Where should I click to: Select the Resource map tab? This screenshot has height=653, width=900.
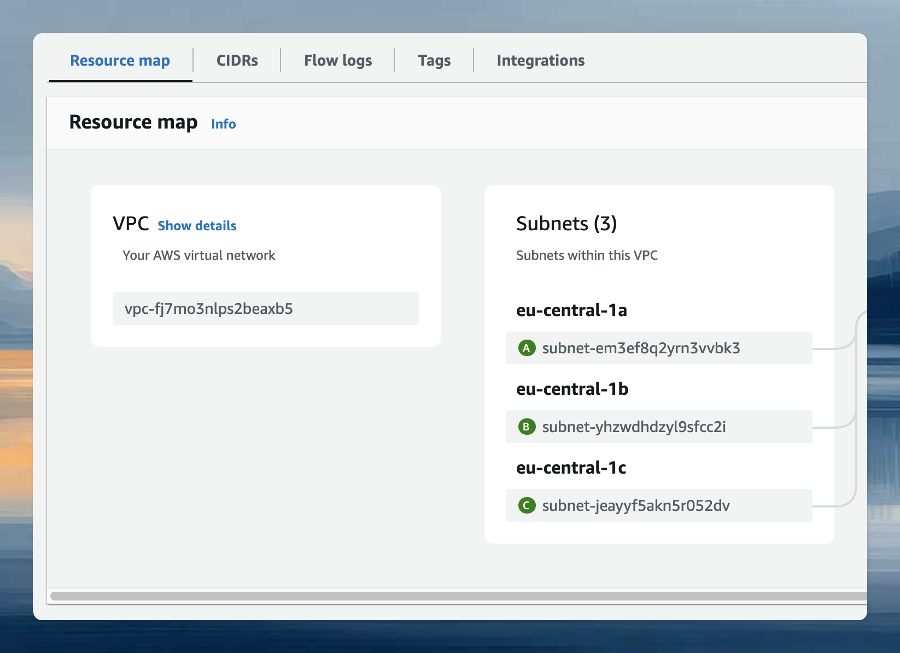click(x=120, y=60)
